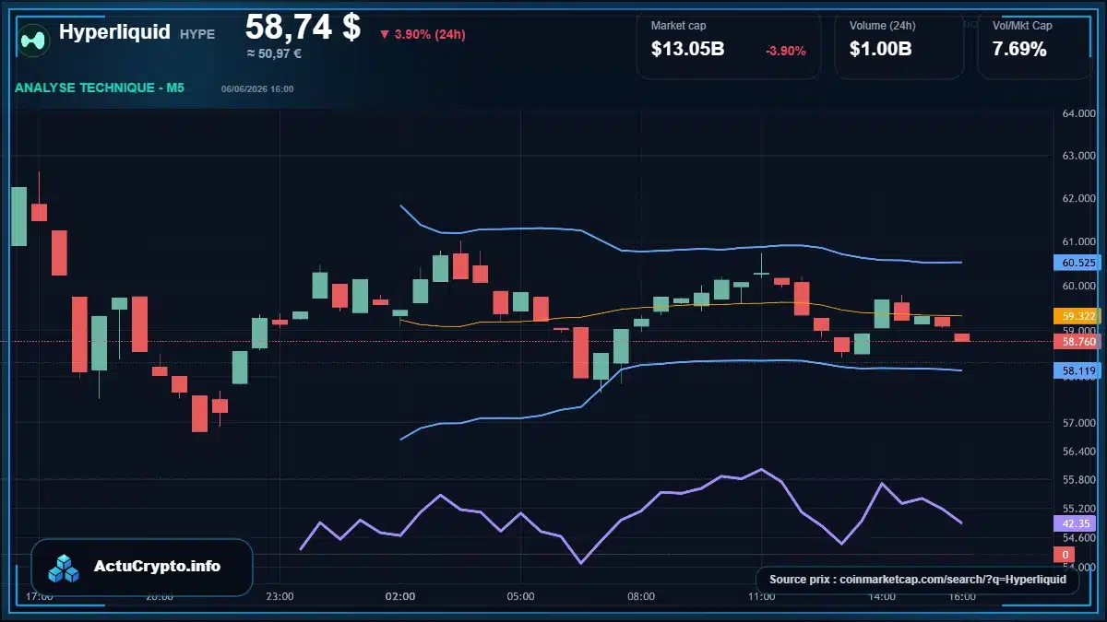Click the 62.000 price axis label

(x=1078, y=199)
